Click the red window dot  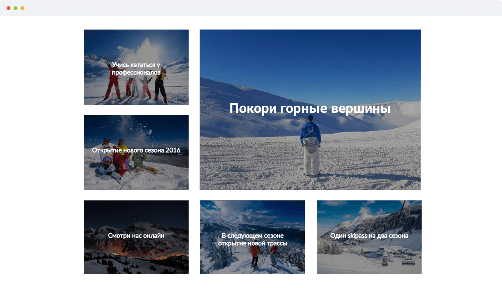(8, 8)
